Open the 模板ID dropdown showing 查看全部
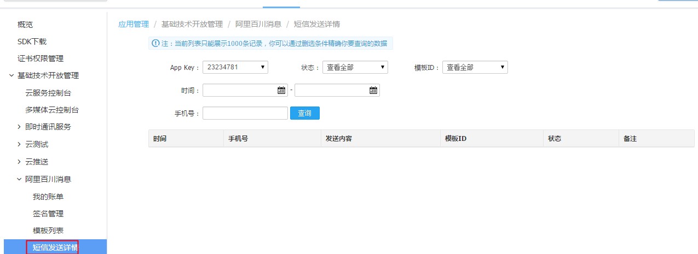This screenshot has width=698, height=254. (475, 67)
